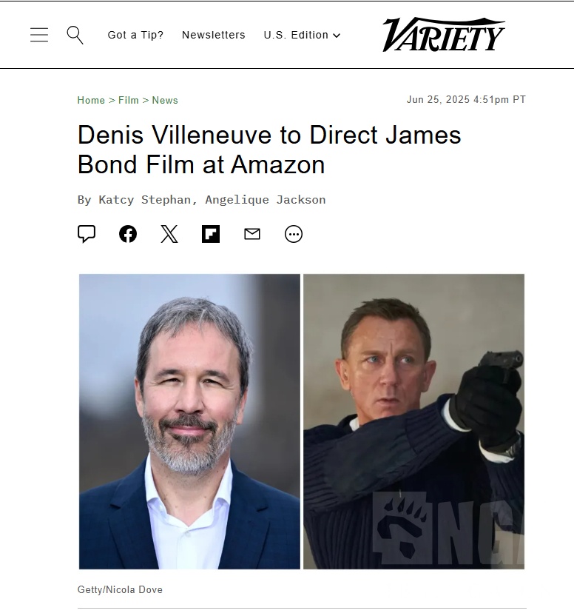Open the News breadcrumb link

coord(165,100)
